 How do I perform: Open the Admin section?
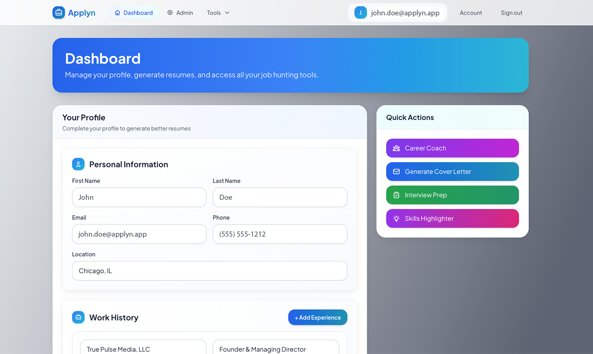(x=180, y=13)
